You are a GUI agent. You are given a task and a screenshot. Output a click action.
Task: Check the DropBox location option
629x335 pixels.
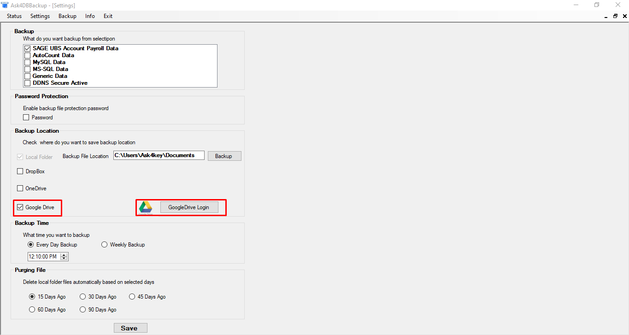20,171
